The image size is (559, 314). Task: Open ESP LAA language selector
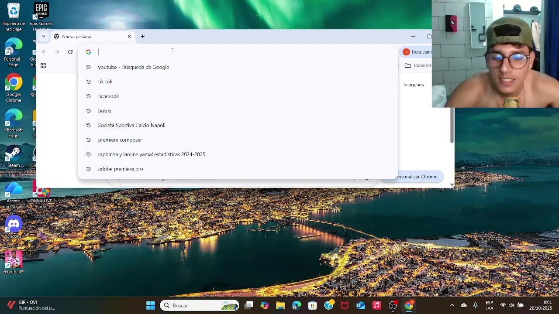click(x=490, y=305)
